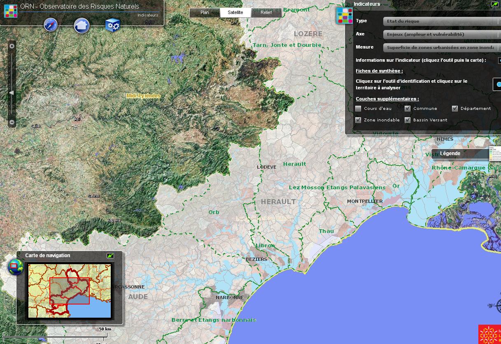501x344 pixels.
Task: Open the Type dropdown
Action: coord(442,21)
